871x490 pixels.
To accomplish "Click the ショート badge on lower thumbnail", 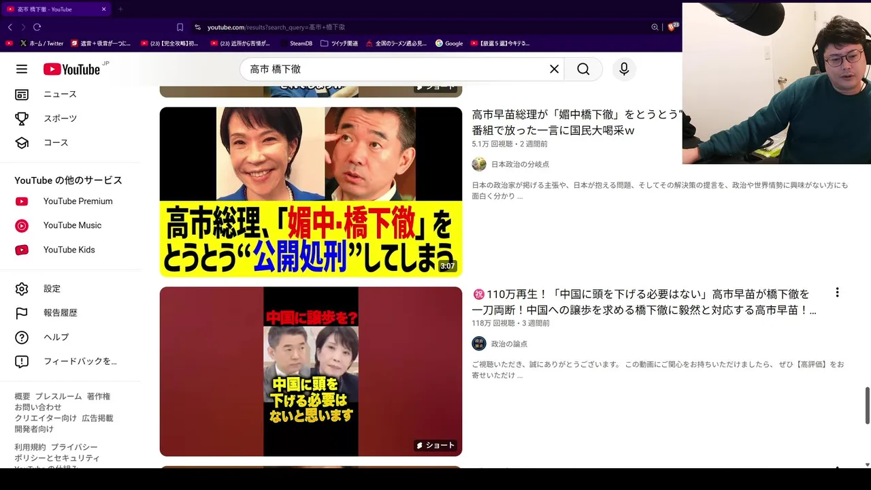I will [x=435, y=445].
